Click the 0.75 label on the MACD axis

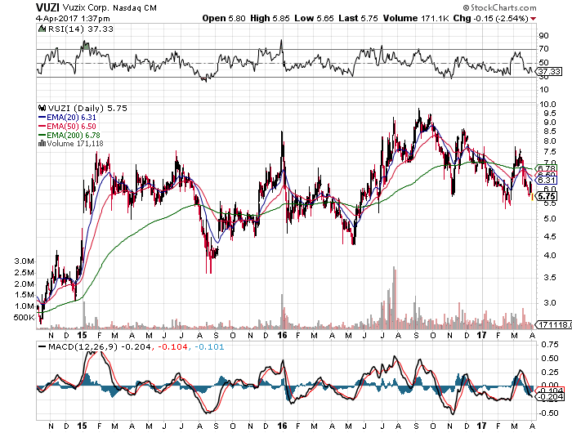pos(550,344)
